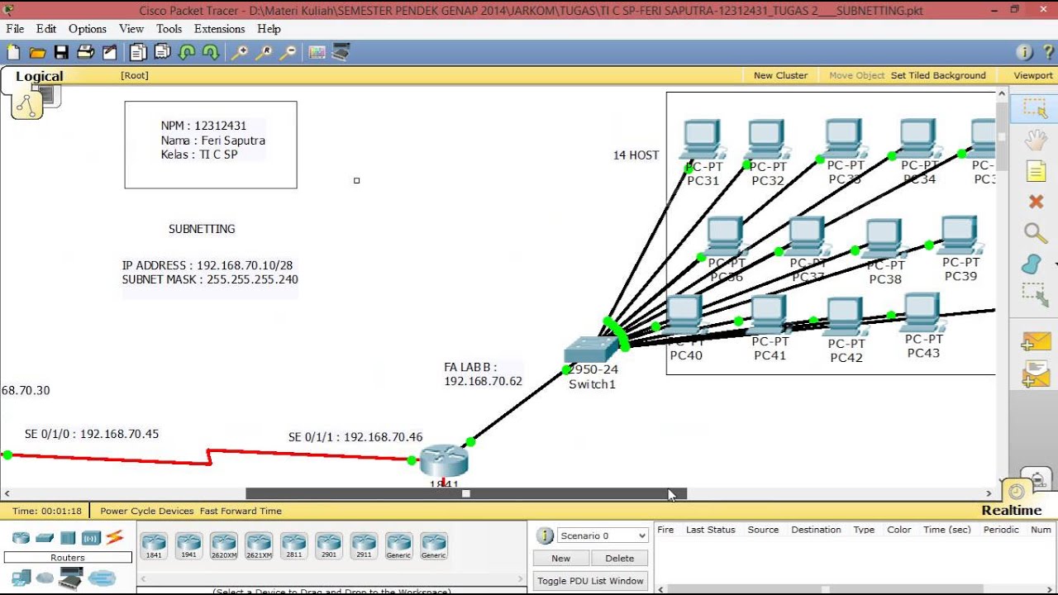Select the Draw Polygon shape tool
Viewport: 1058px width, 595px height.
click(x=1032, y=264)
